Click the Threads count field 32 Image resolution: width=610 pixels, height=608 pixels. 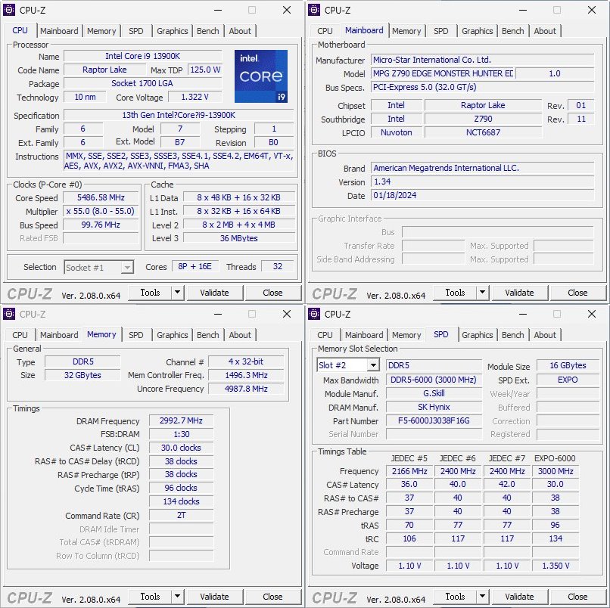click(278, 266)
